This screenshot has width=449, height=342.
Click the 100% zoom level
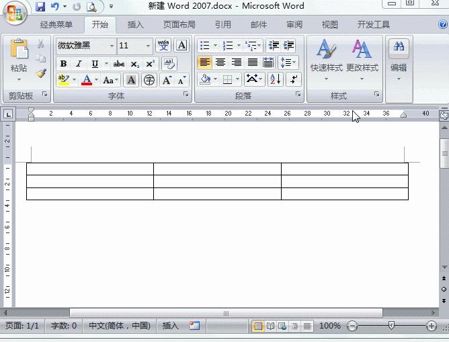pyautogui.click(x=329, y=326)
